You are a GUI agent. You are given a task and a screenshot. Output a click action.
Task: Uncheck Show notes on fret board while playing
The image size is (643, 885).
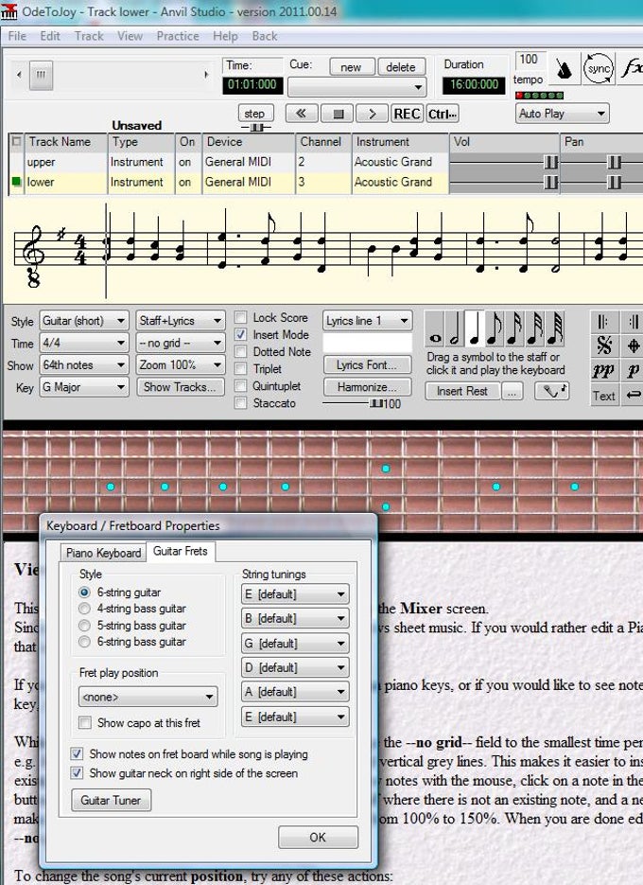click(x=78, y=753)
